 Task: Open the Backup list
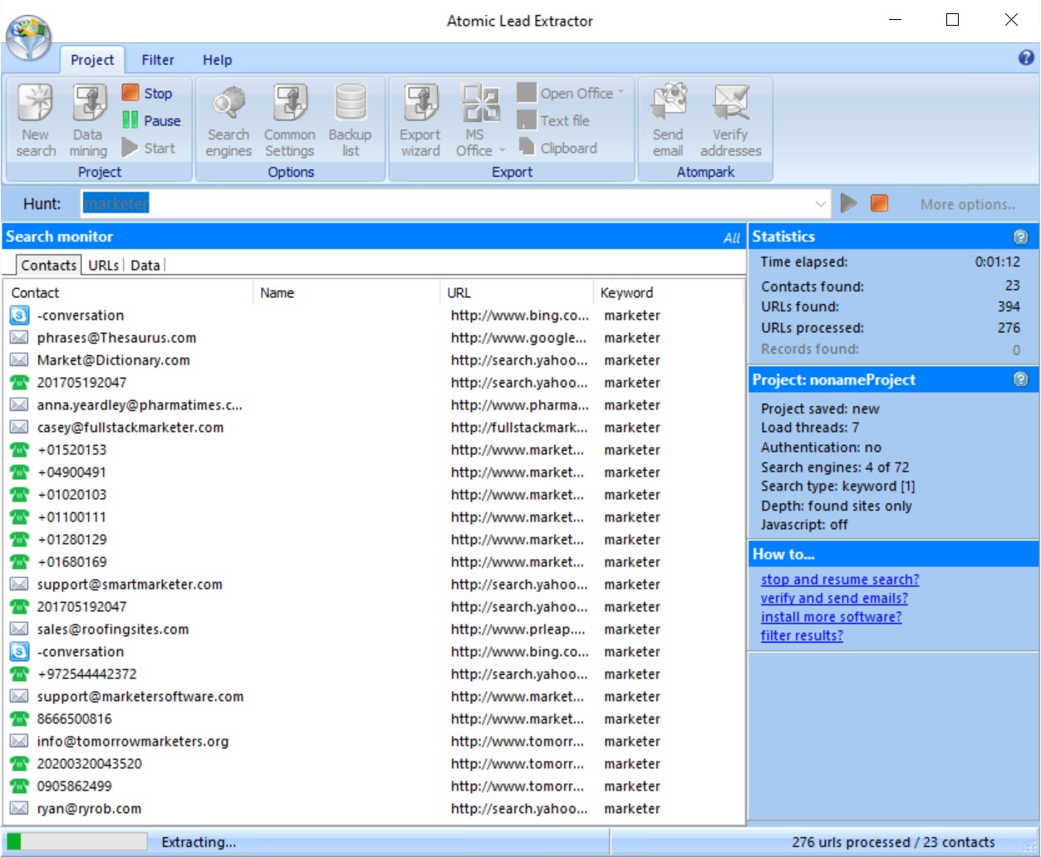click(350, 120)
